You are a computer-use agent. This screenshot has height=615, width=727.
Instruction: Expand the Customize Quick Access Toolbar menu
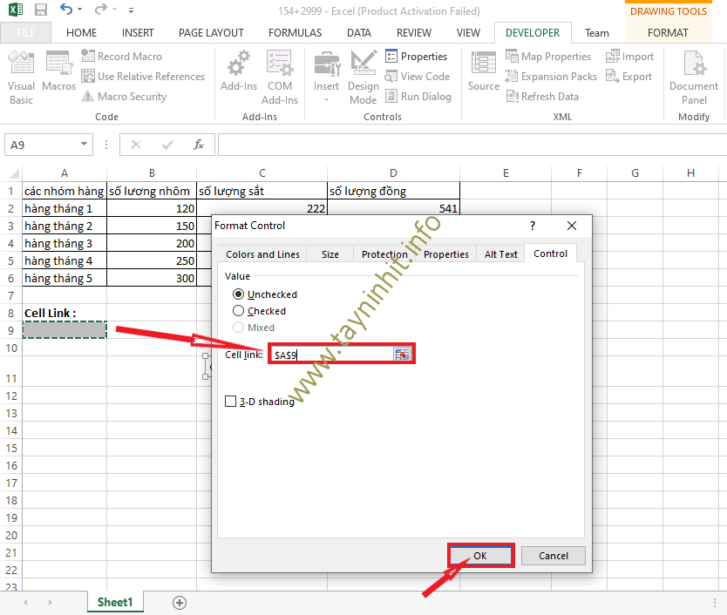click(x=132, y=11)
